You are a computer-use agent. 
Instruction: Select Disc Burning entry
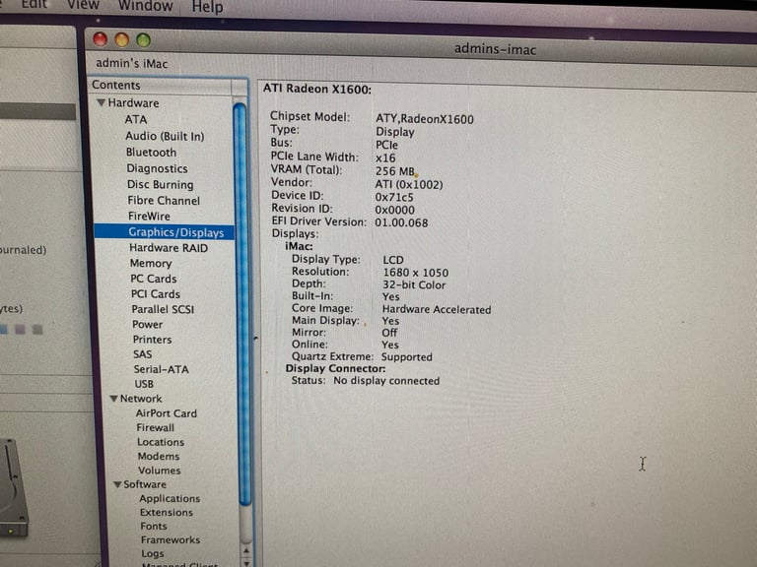coord(161,185)
